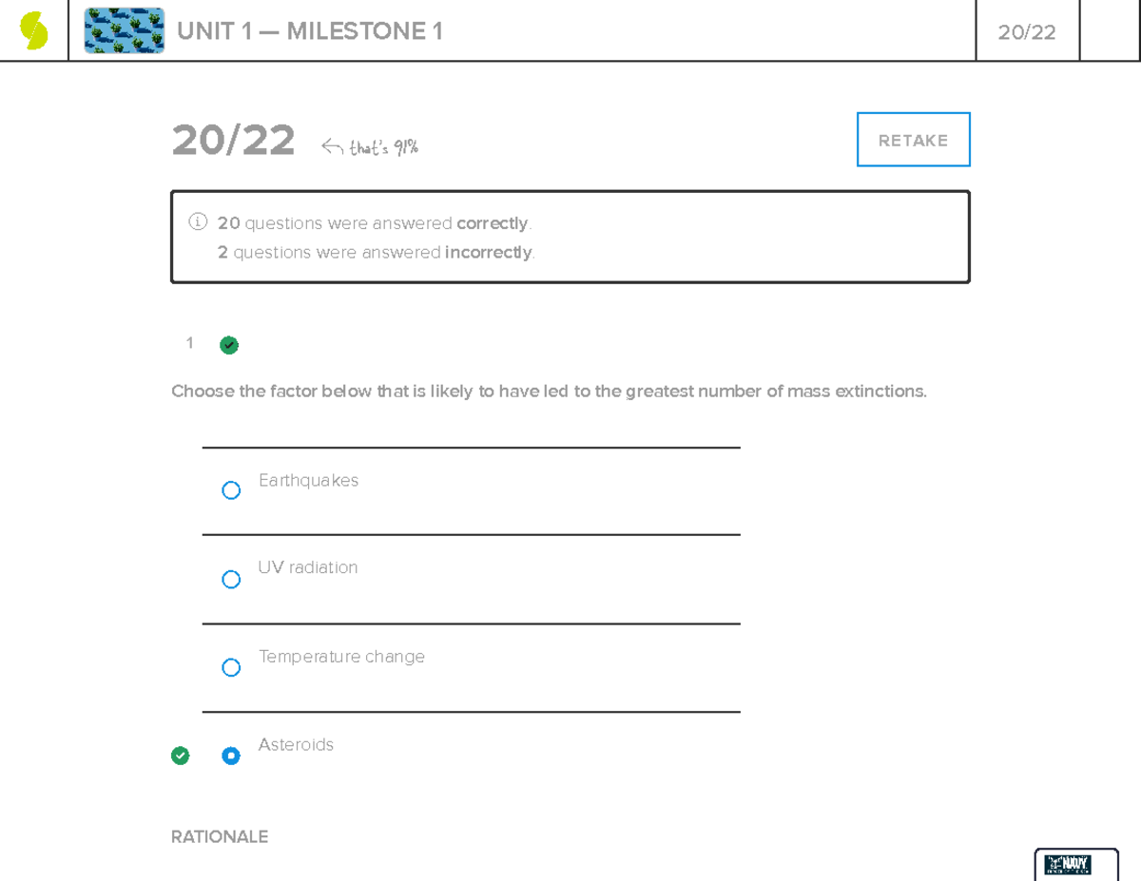
Task: Click the UNIT 1 — MILESTONE 1 title
Action: tap(308, 30)
